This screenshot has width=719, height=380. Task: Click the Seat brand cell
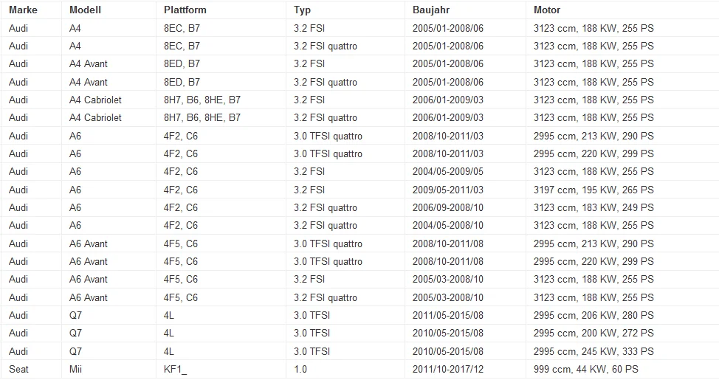coord(18,369)
